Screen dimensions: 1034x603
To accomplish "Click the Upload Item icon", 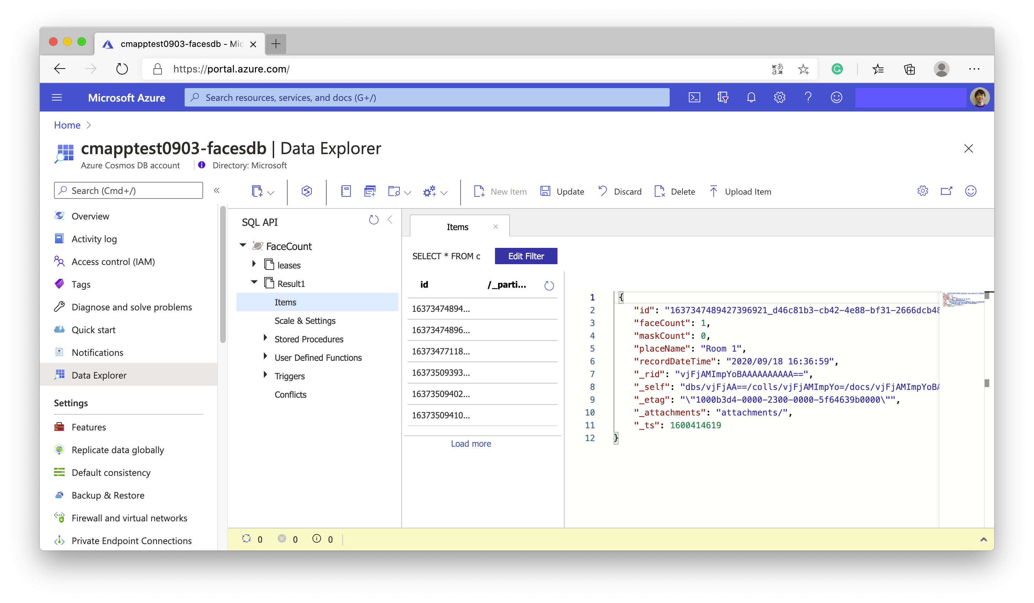I will [713, 191].
